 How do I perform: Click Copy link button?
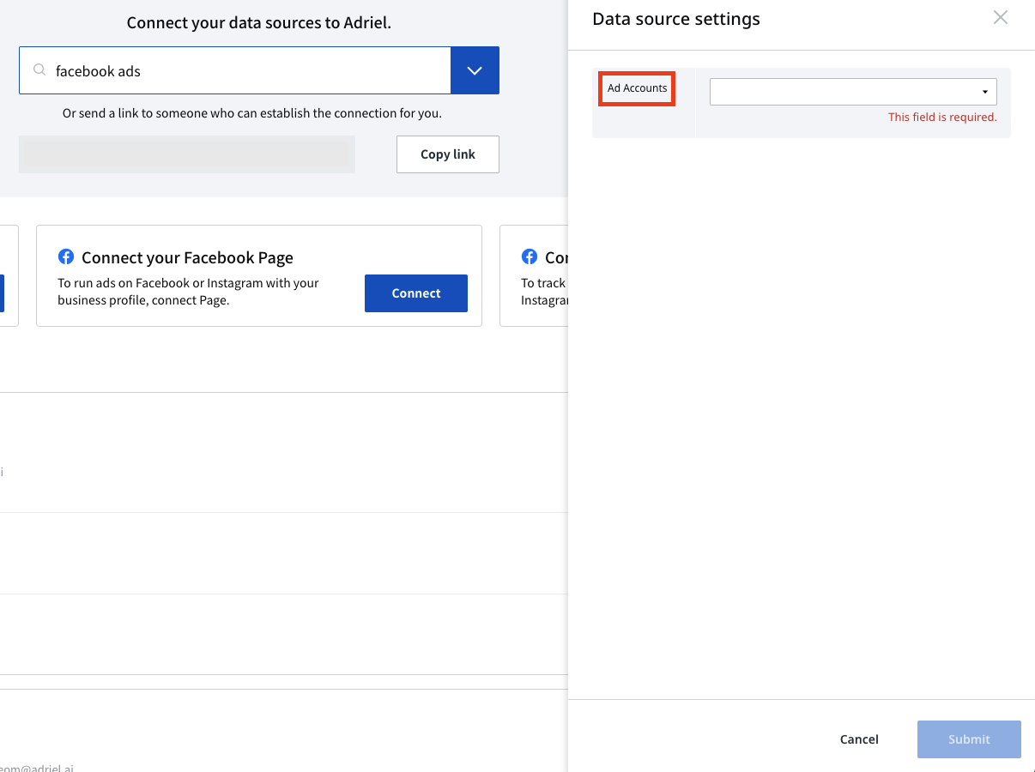coord(448,154)
